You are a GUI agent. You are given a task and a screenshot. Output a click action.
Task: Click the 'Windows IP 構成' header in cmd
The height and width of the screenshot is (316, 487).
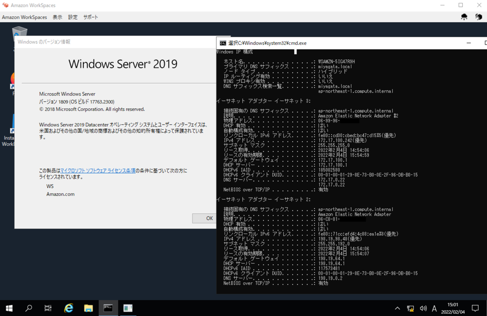coord(235,52)
